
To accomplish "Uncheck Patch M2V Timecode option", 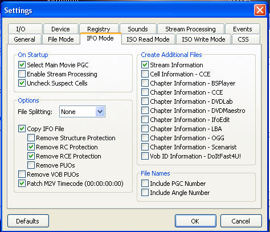I will [22, 184].
